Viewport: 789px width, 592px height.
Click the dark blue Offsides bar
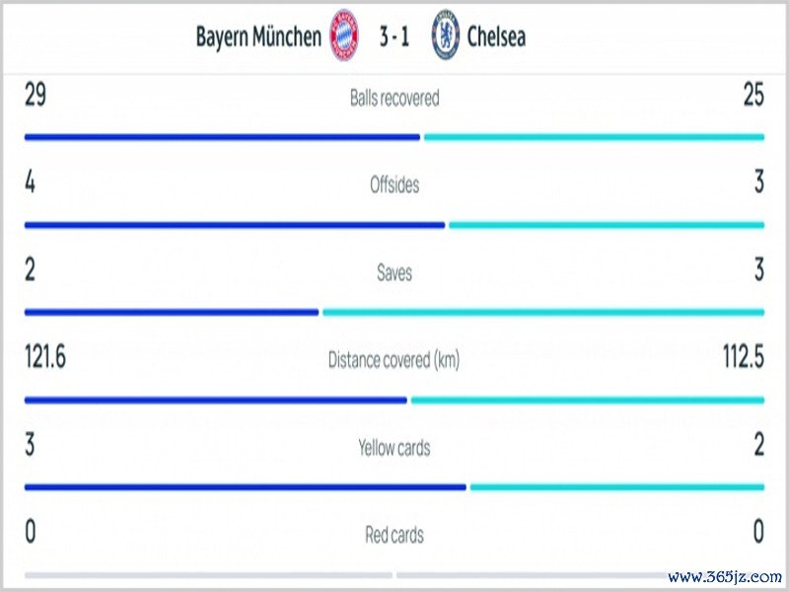(235, 225)
